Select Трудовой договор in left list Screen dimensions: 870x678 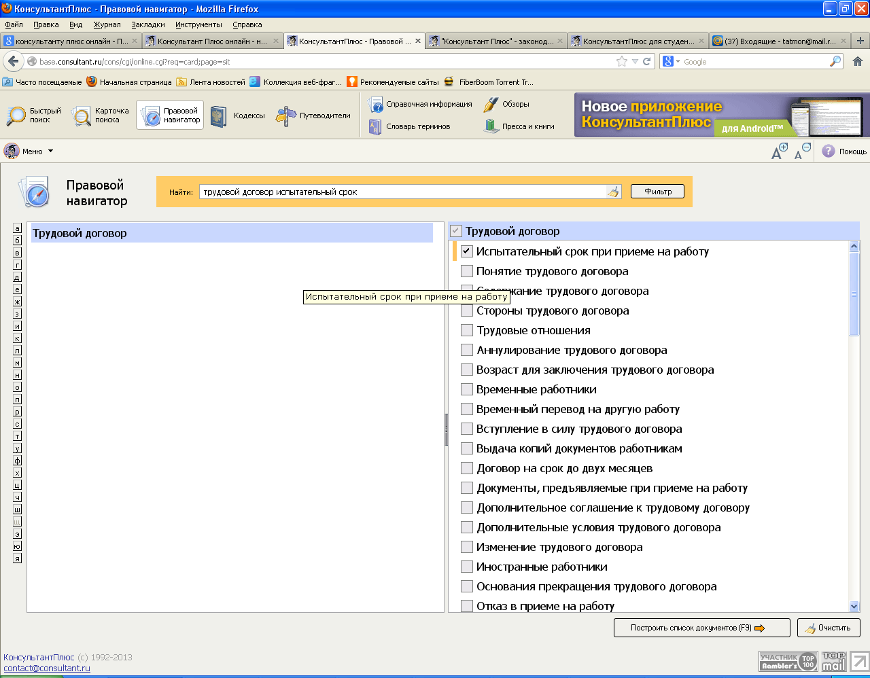pos(232,233)
